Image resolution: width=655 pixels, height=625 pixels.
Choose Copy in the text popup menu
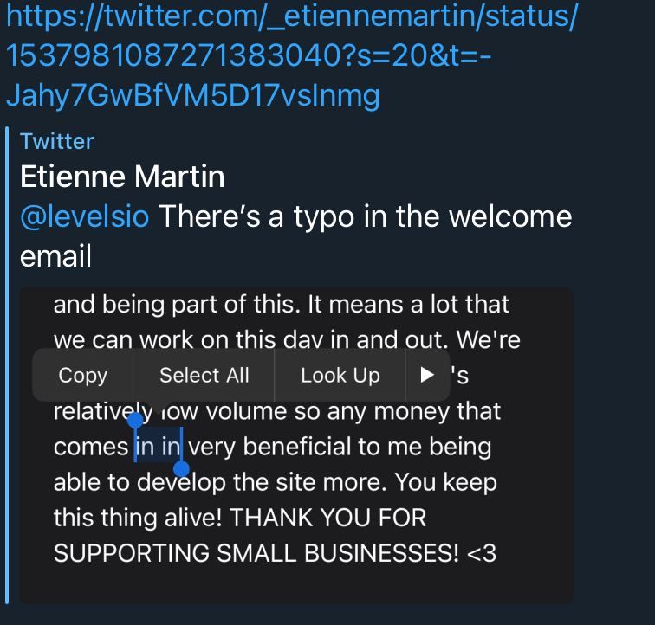point(82,375)
